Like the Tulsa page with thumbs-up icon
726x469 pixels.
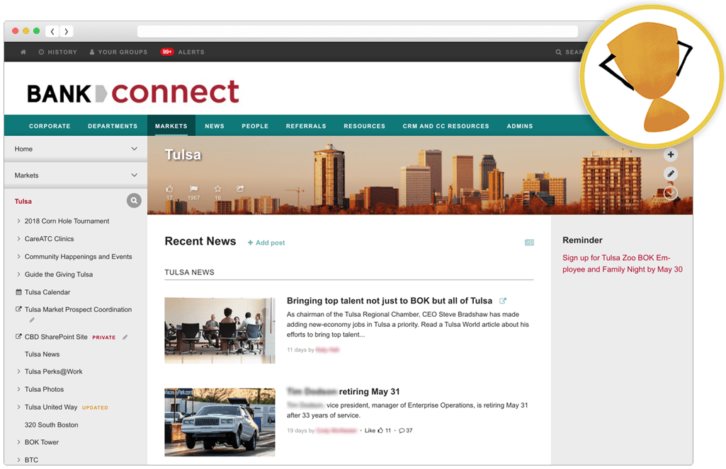pos(169,189)
